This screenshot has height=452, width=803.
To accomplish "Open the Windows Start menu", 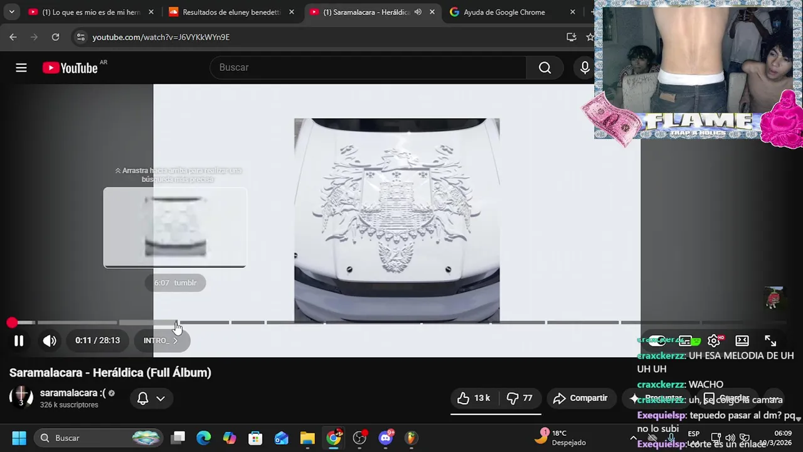I will point(19,438).
